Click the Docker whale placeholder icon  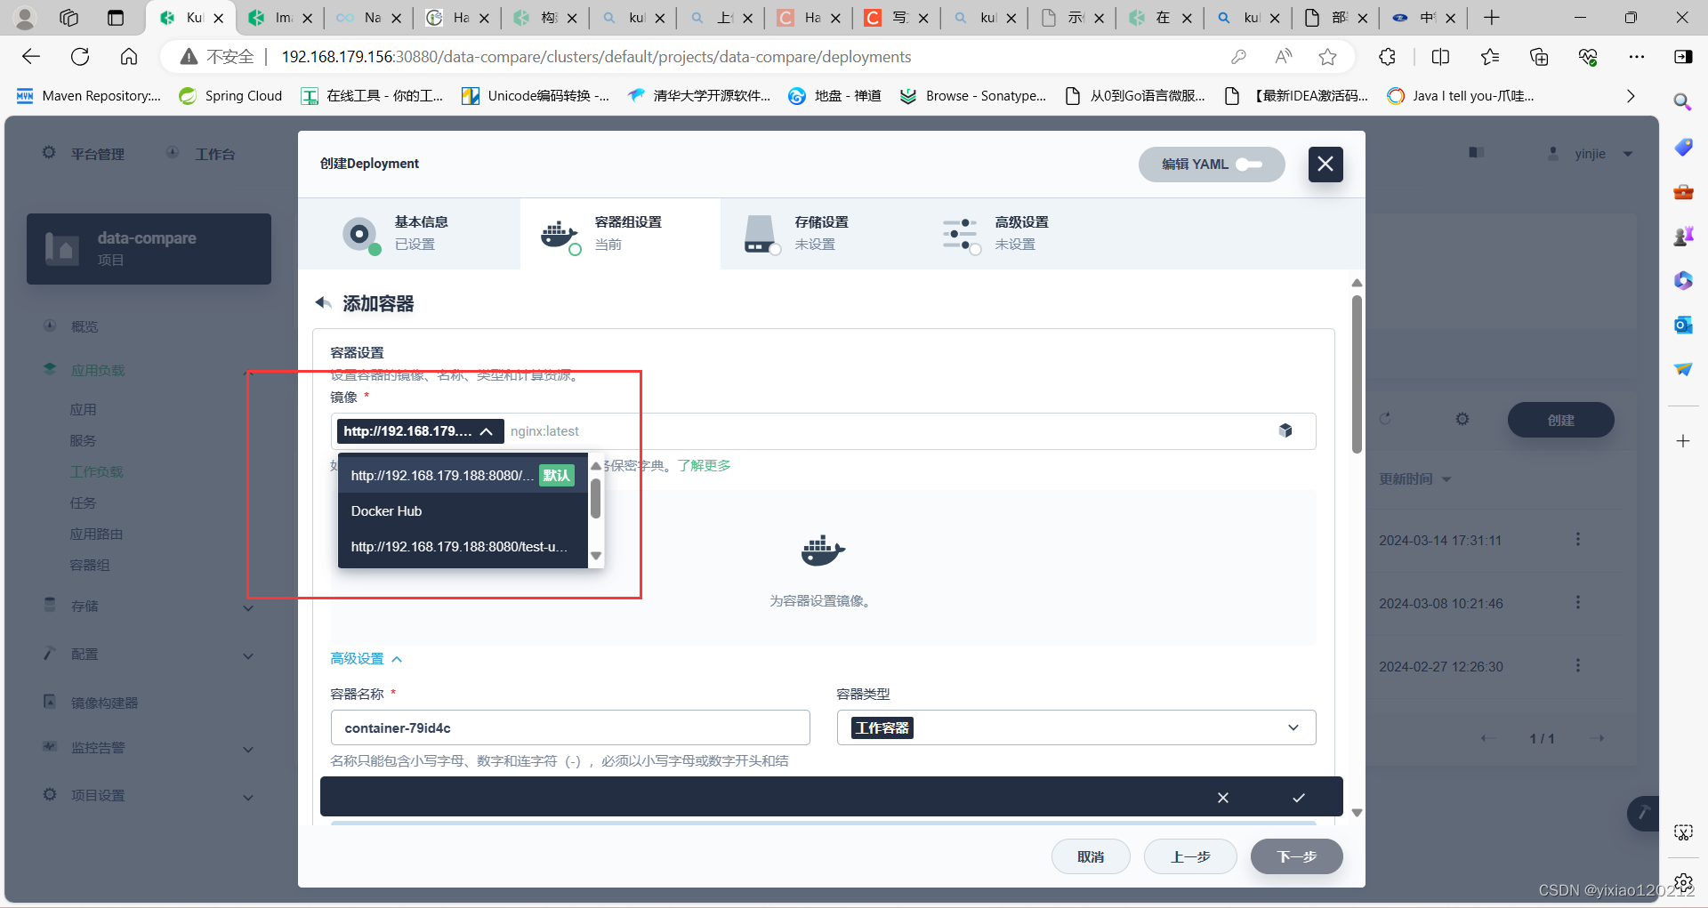coord(821,551)
